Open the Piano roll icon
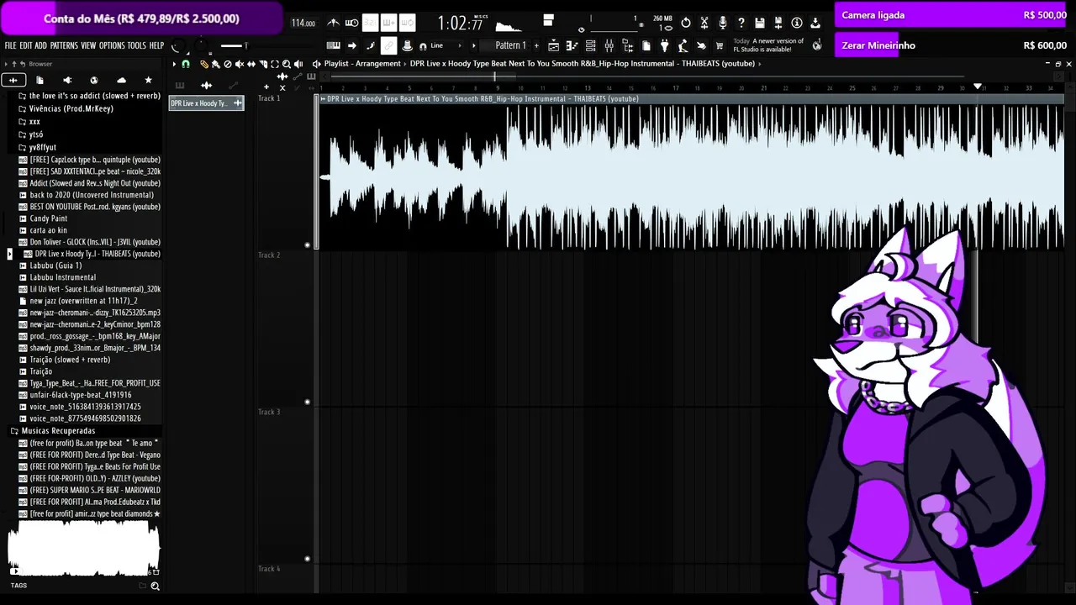The height and width of the screenshot is (605, 1076). pos(572,45)
